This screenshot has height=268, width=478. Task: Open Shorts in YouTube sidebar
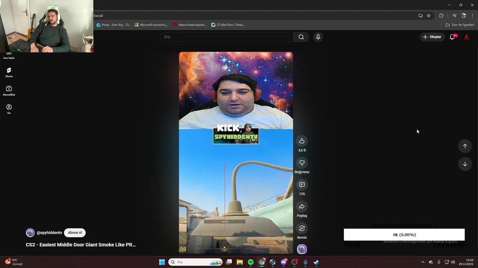(x=9, y=72)
